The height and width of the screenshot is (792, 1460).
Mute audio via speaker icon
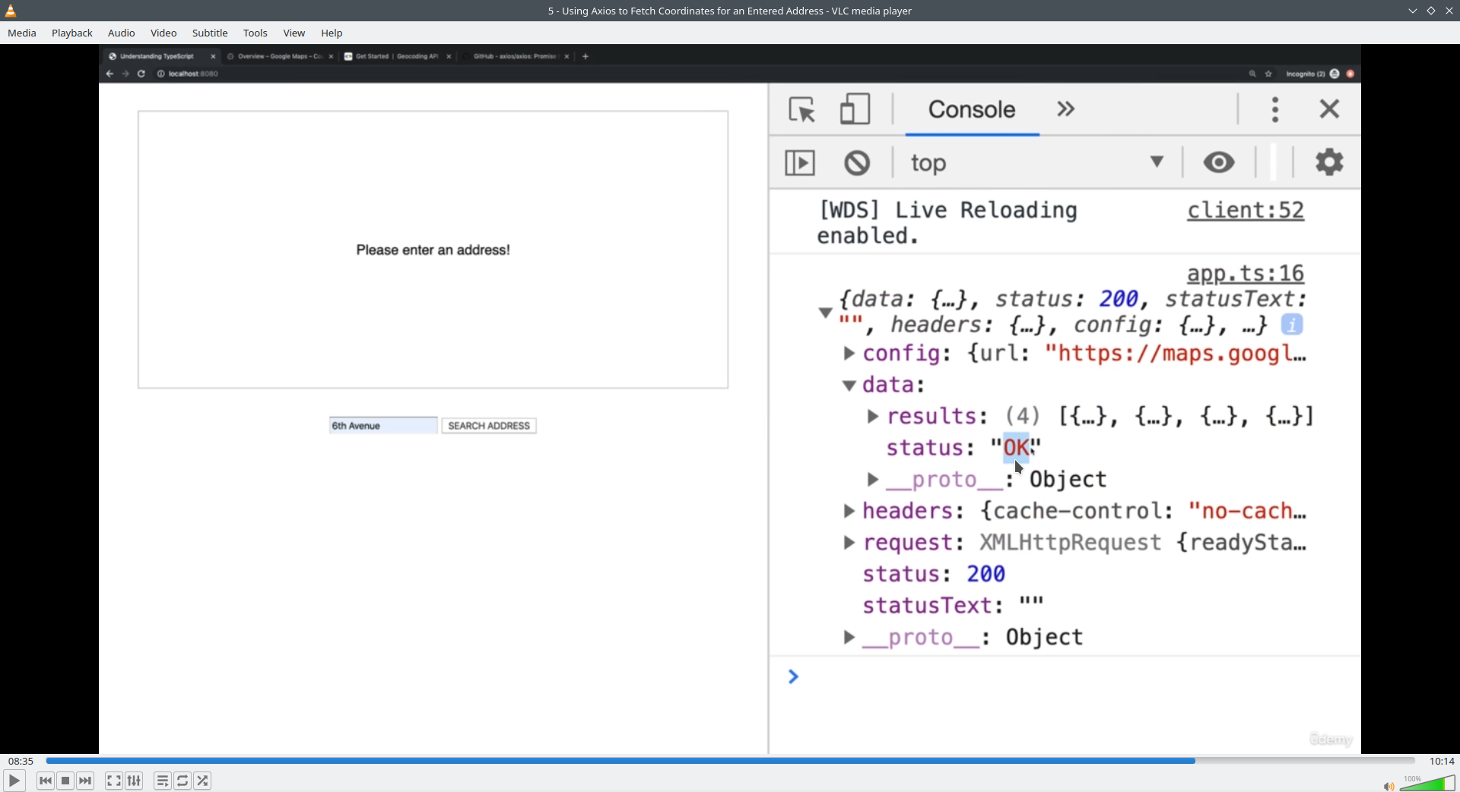click(1388, 786)
